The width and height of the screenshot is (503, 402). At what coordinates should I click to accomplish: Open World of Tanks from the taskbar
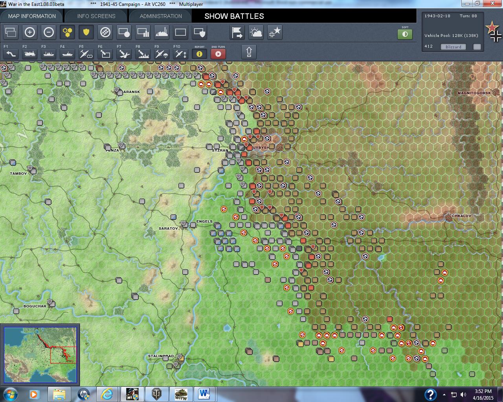157,394
